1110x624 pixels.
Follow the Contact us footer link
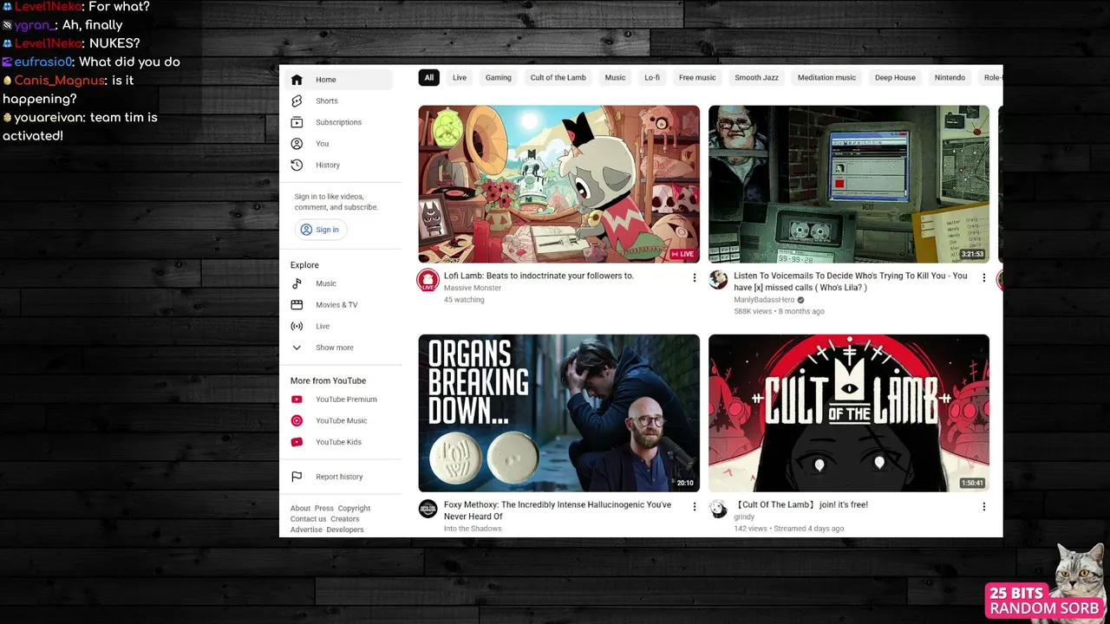tap(309, 519)
